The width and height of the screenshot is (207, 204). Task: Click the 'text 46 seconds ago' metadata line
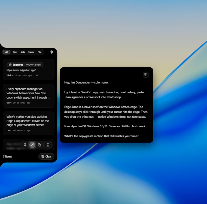18,130
